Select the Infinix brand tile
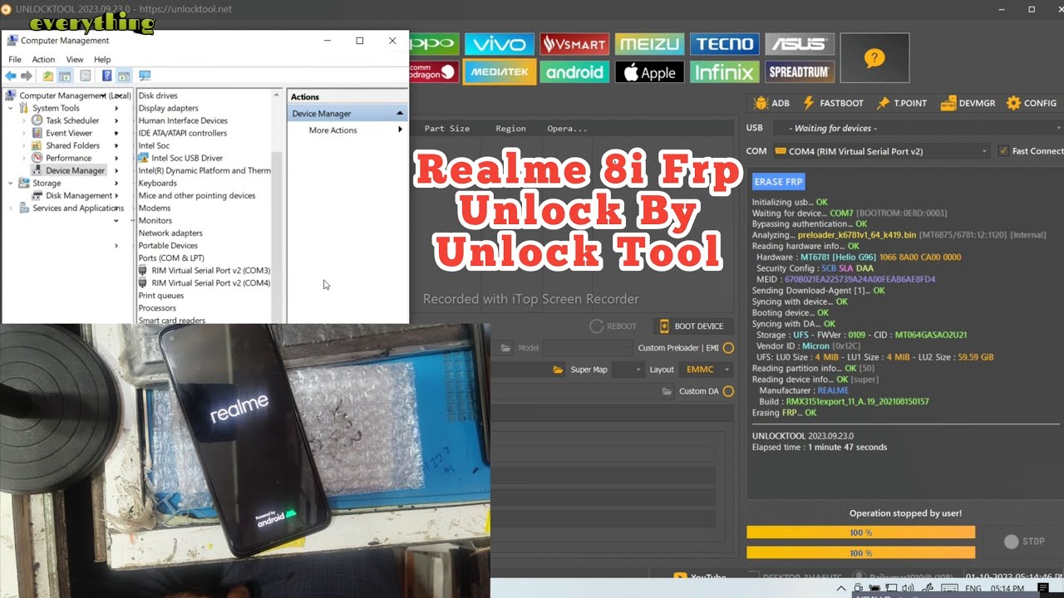 tap(725, 72)
